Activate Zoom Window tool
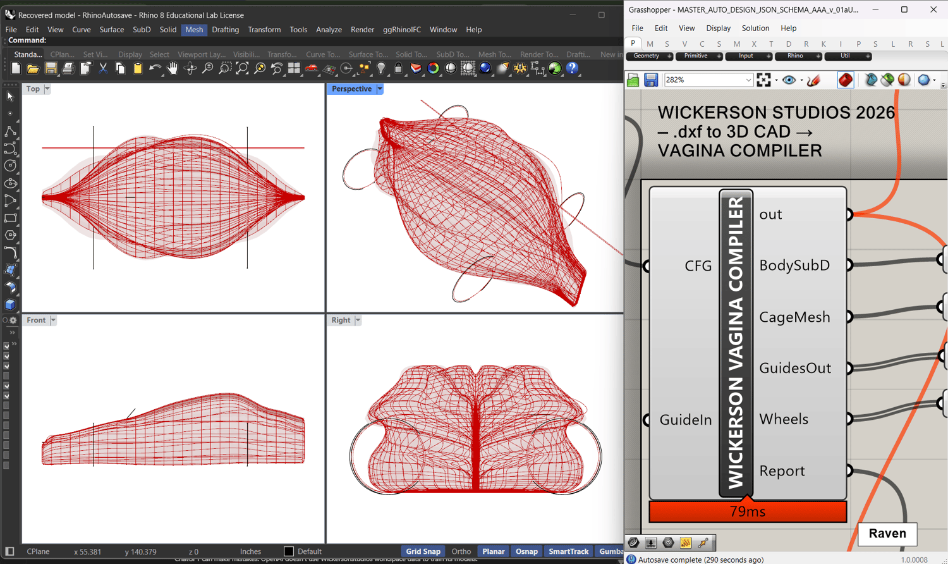 (x=224, y=68)
